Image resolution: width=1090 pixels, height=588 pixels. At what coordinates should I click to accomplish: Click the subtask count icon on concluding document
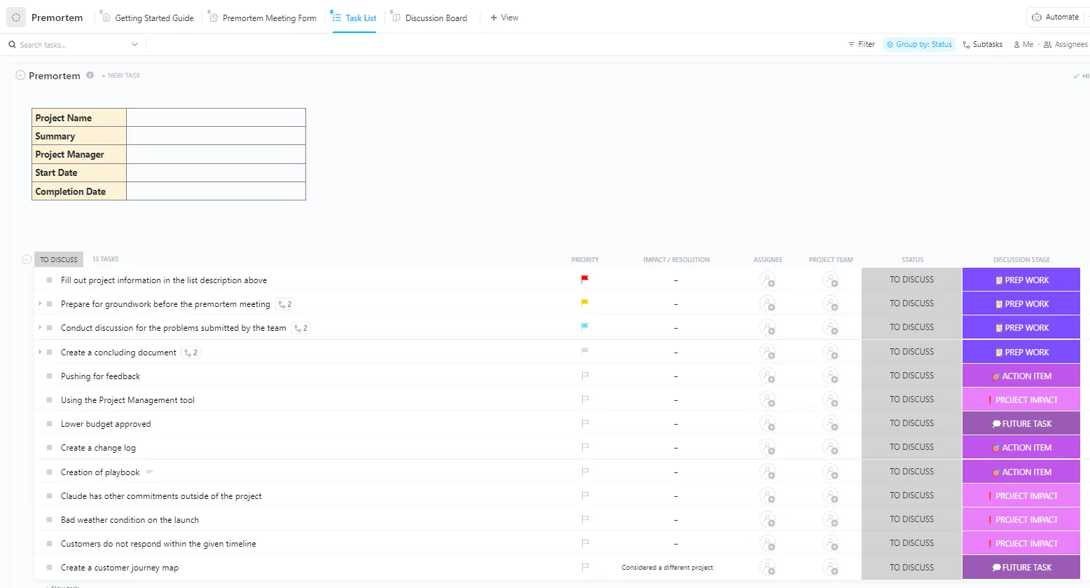[188, 353]
